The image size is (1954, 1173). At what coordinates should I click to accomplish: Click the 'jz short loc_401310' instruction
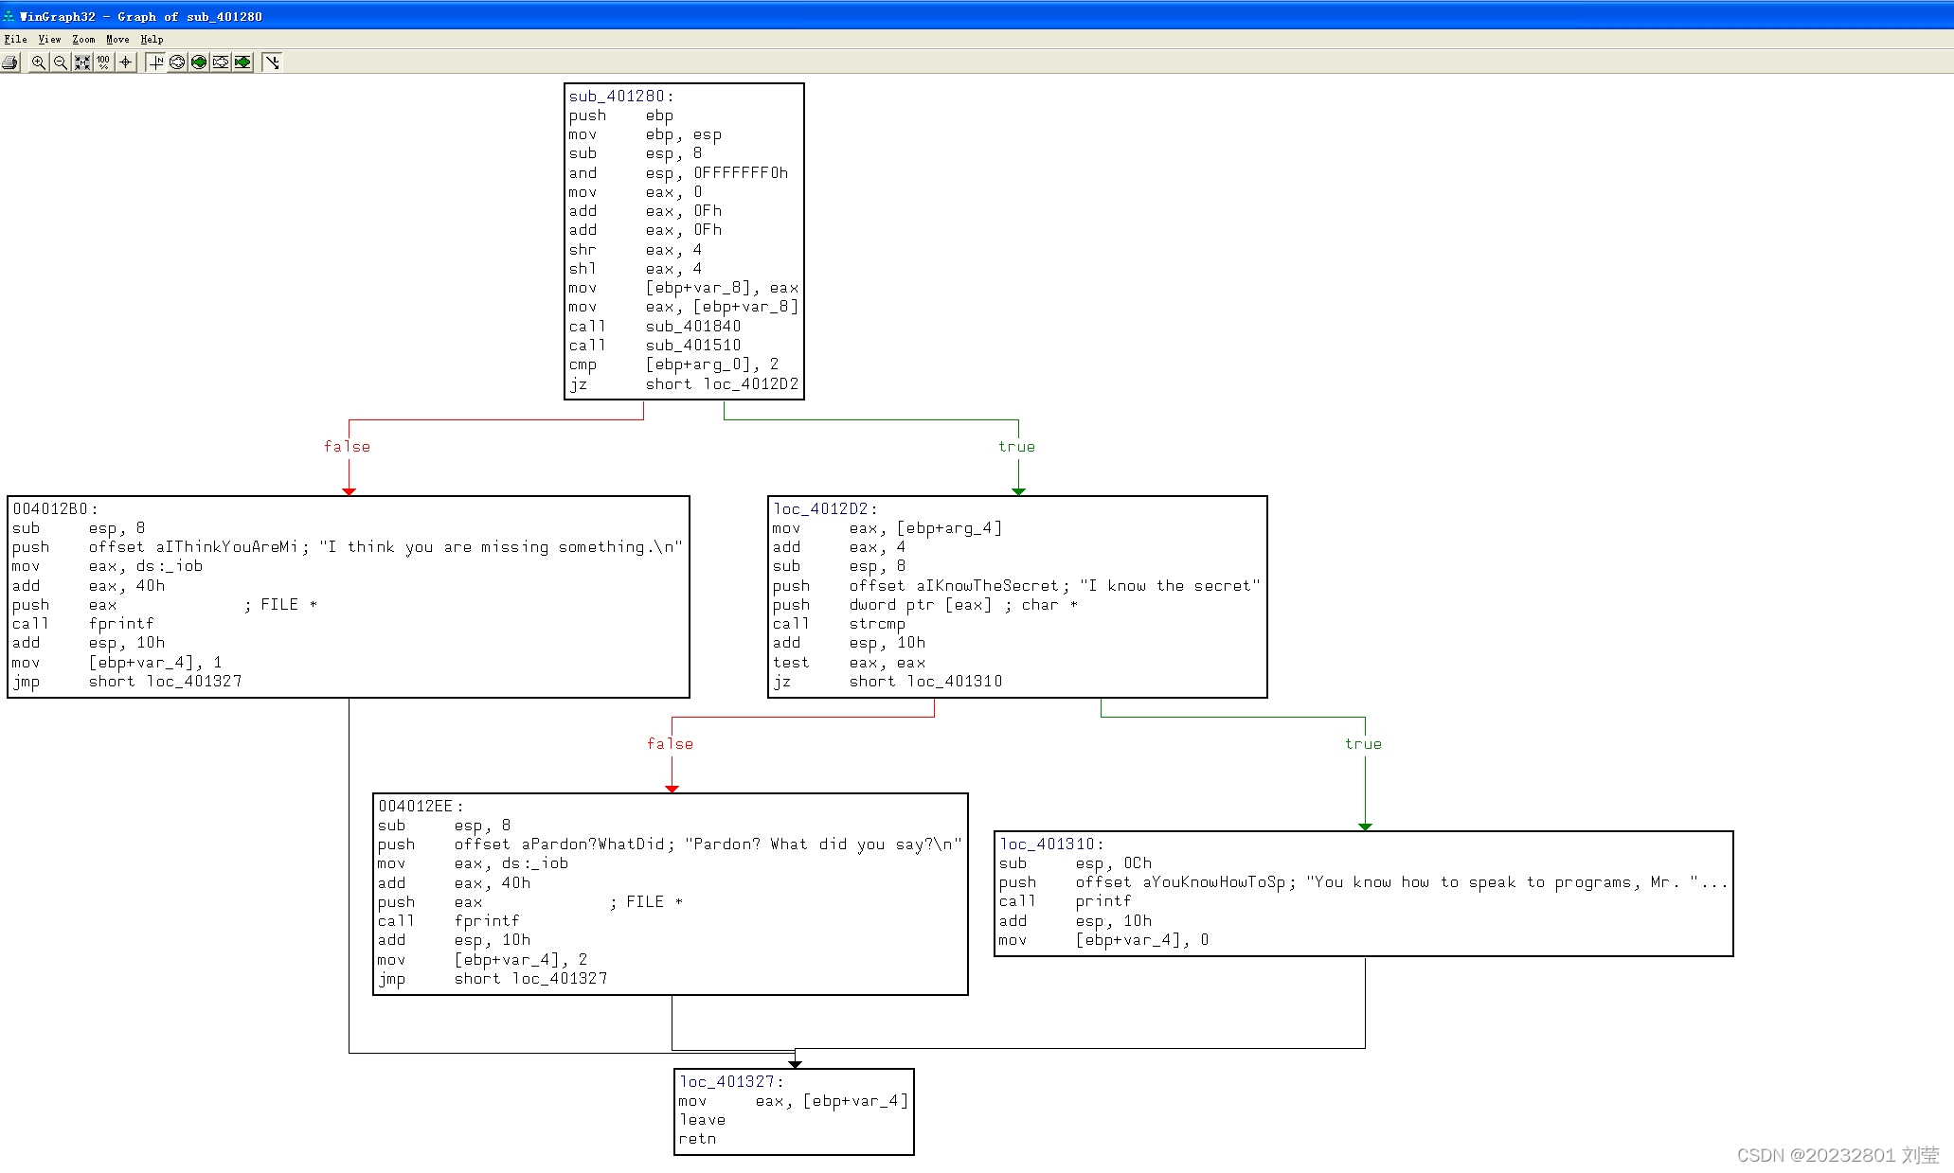[887, 682]
